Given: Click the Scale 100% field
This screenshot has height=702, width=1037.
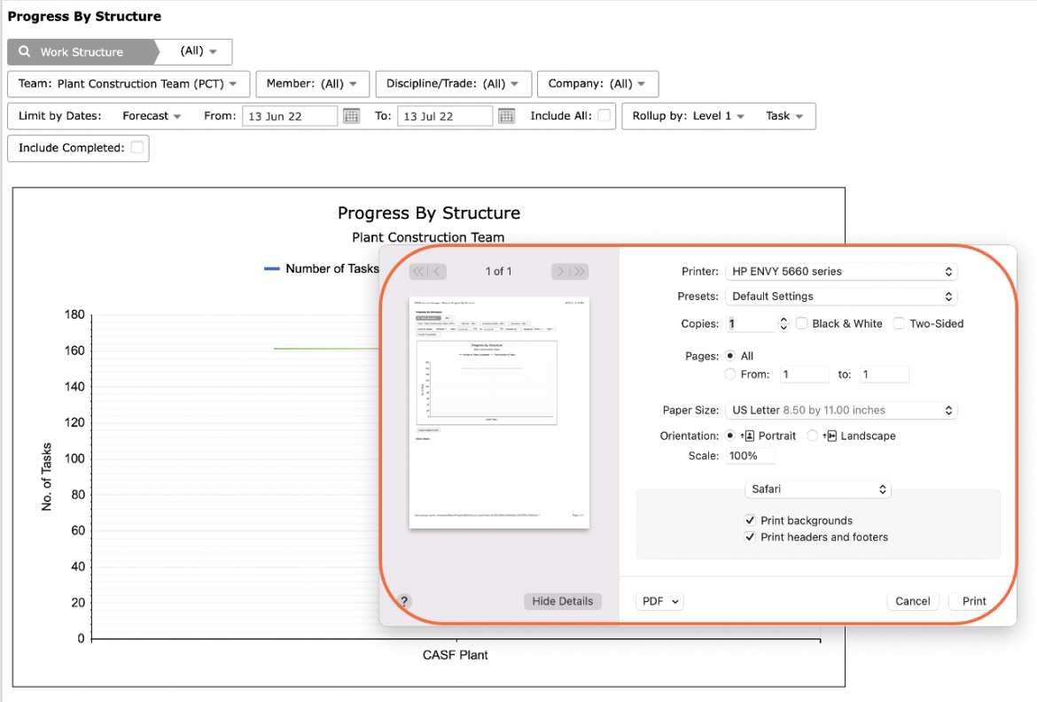Looking at the screenshot, I should [x=750, y=456].
